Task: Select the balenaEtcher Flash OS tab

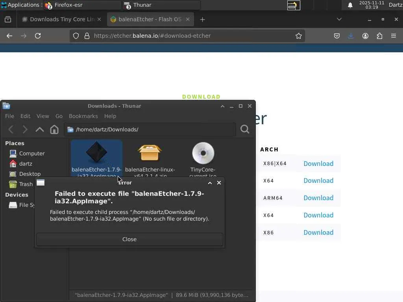Action: (x=150, y=20)
